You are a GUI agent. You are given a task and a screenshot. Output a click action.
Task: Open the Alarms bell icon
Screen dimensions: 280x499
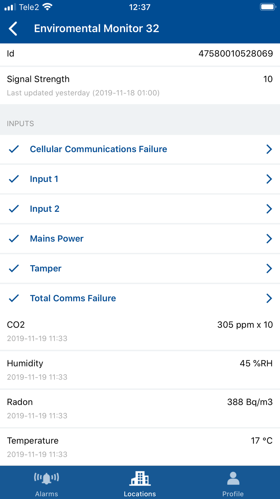(46, 478)
